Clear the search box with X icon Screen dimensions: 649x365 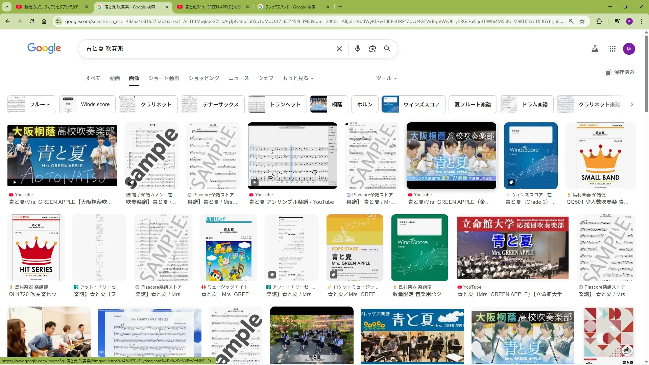point(339,49)
